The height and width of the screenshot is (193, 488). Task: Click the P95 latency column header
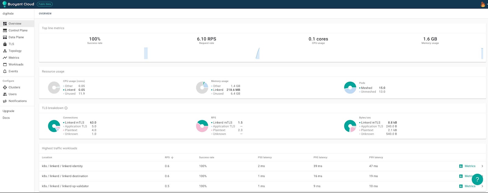pyautogui.click(x=320, y=158)
